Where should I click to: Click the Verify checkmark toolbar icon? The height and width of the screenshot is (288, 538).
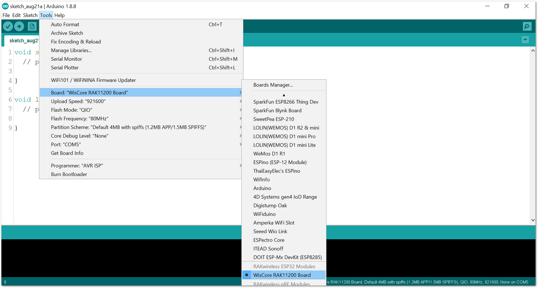8,27
